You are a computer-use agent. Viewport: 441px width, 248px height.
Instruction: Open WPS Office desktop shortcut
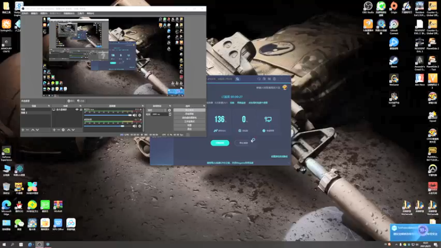pos(58,224)
